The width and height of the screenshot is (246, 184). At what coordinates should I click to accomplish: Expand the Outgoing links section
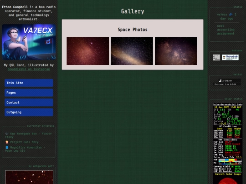pyautogui.click(x=29, y=112)
